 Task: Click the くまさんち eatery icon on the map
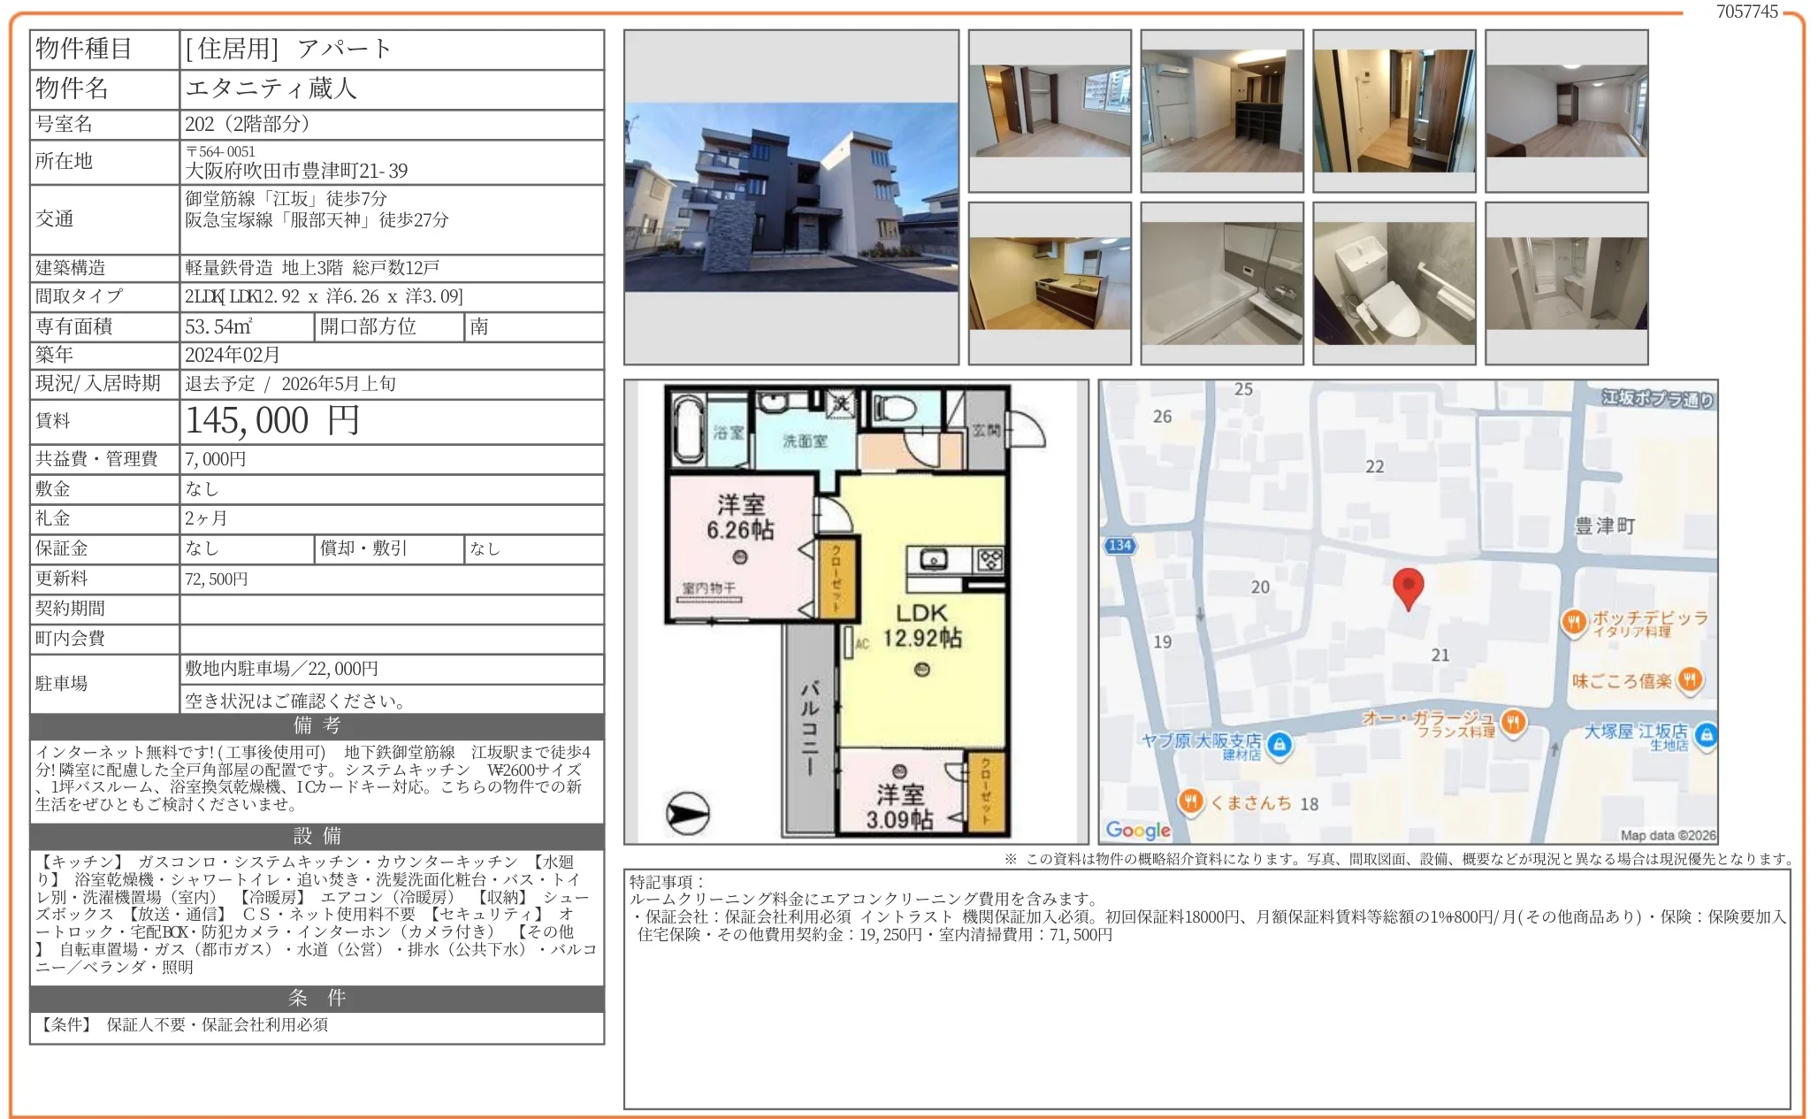[x=1192, y=801]
